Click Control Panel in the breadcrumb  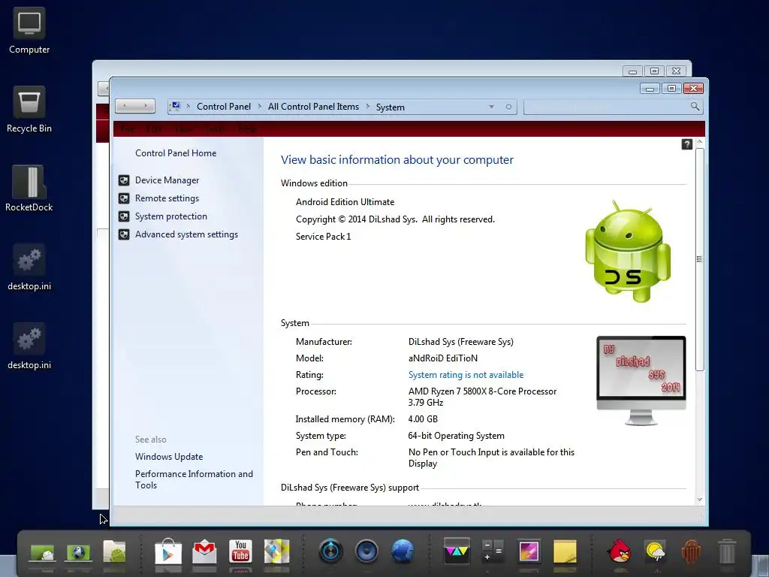[x=224, y=107]
